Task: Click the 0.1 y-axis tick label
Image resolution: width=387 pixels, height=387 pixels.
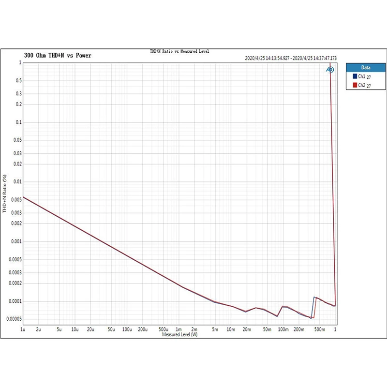Action: [19, 122]
